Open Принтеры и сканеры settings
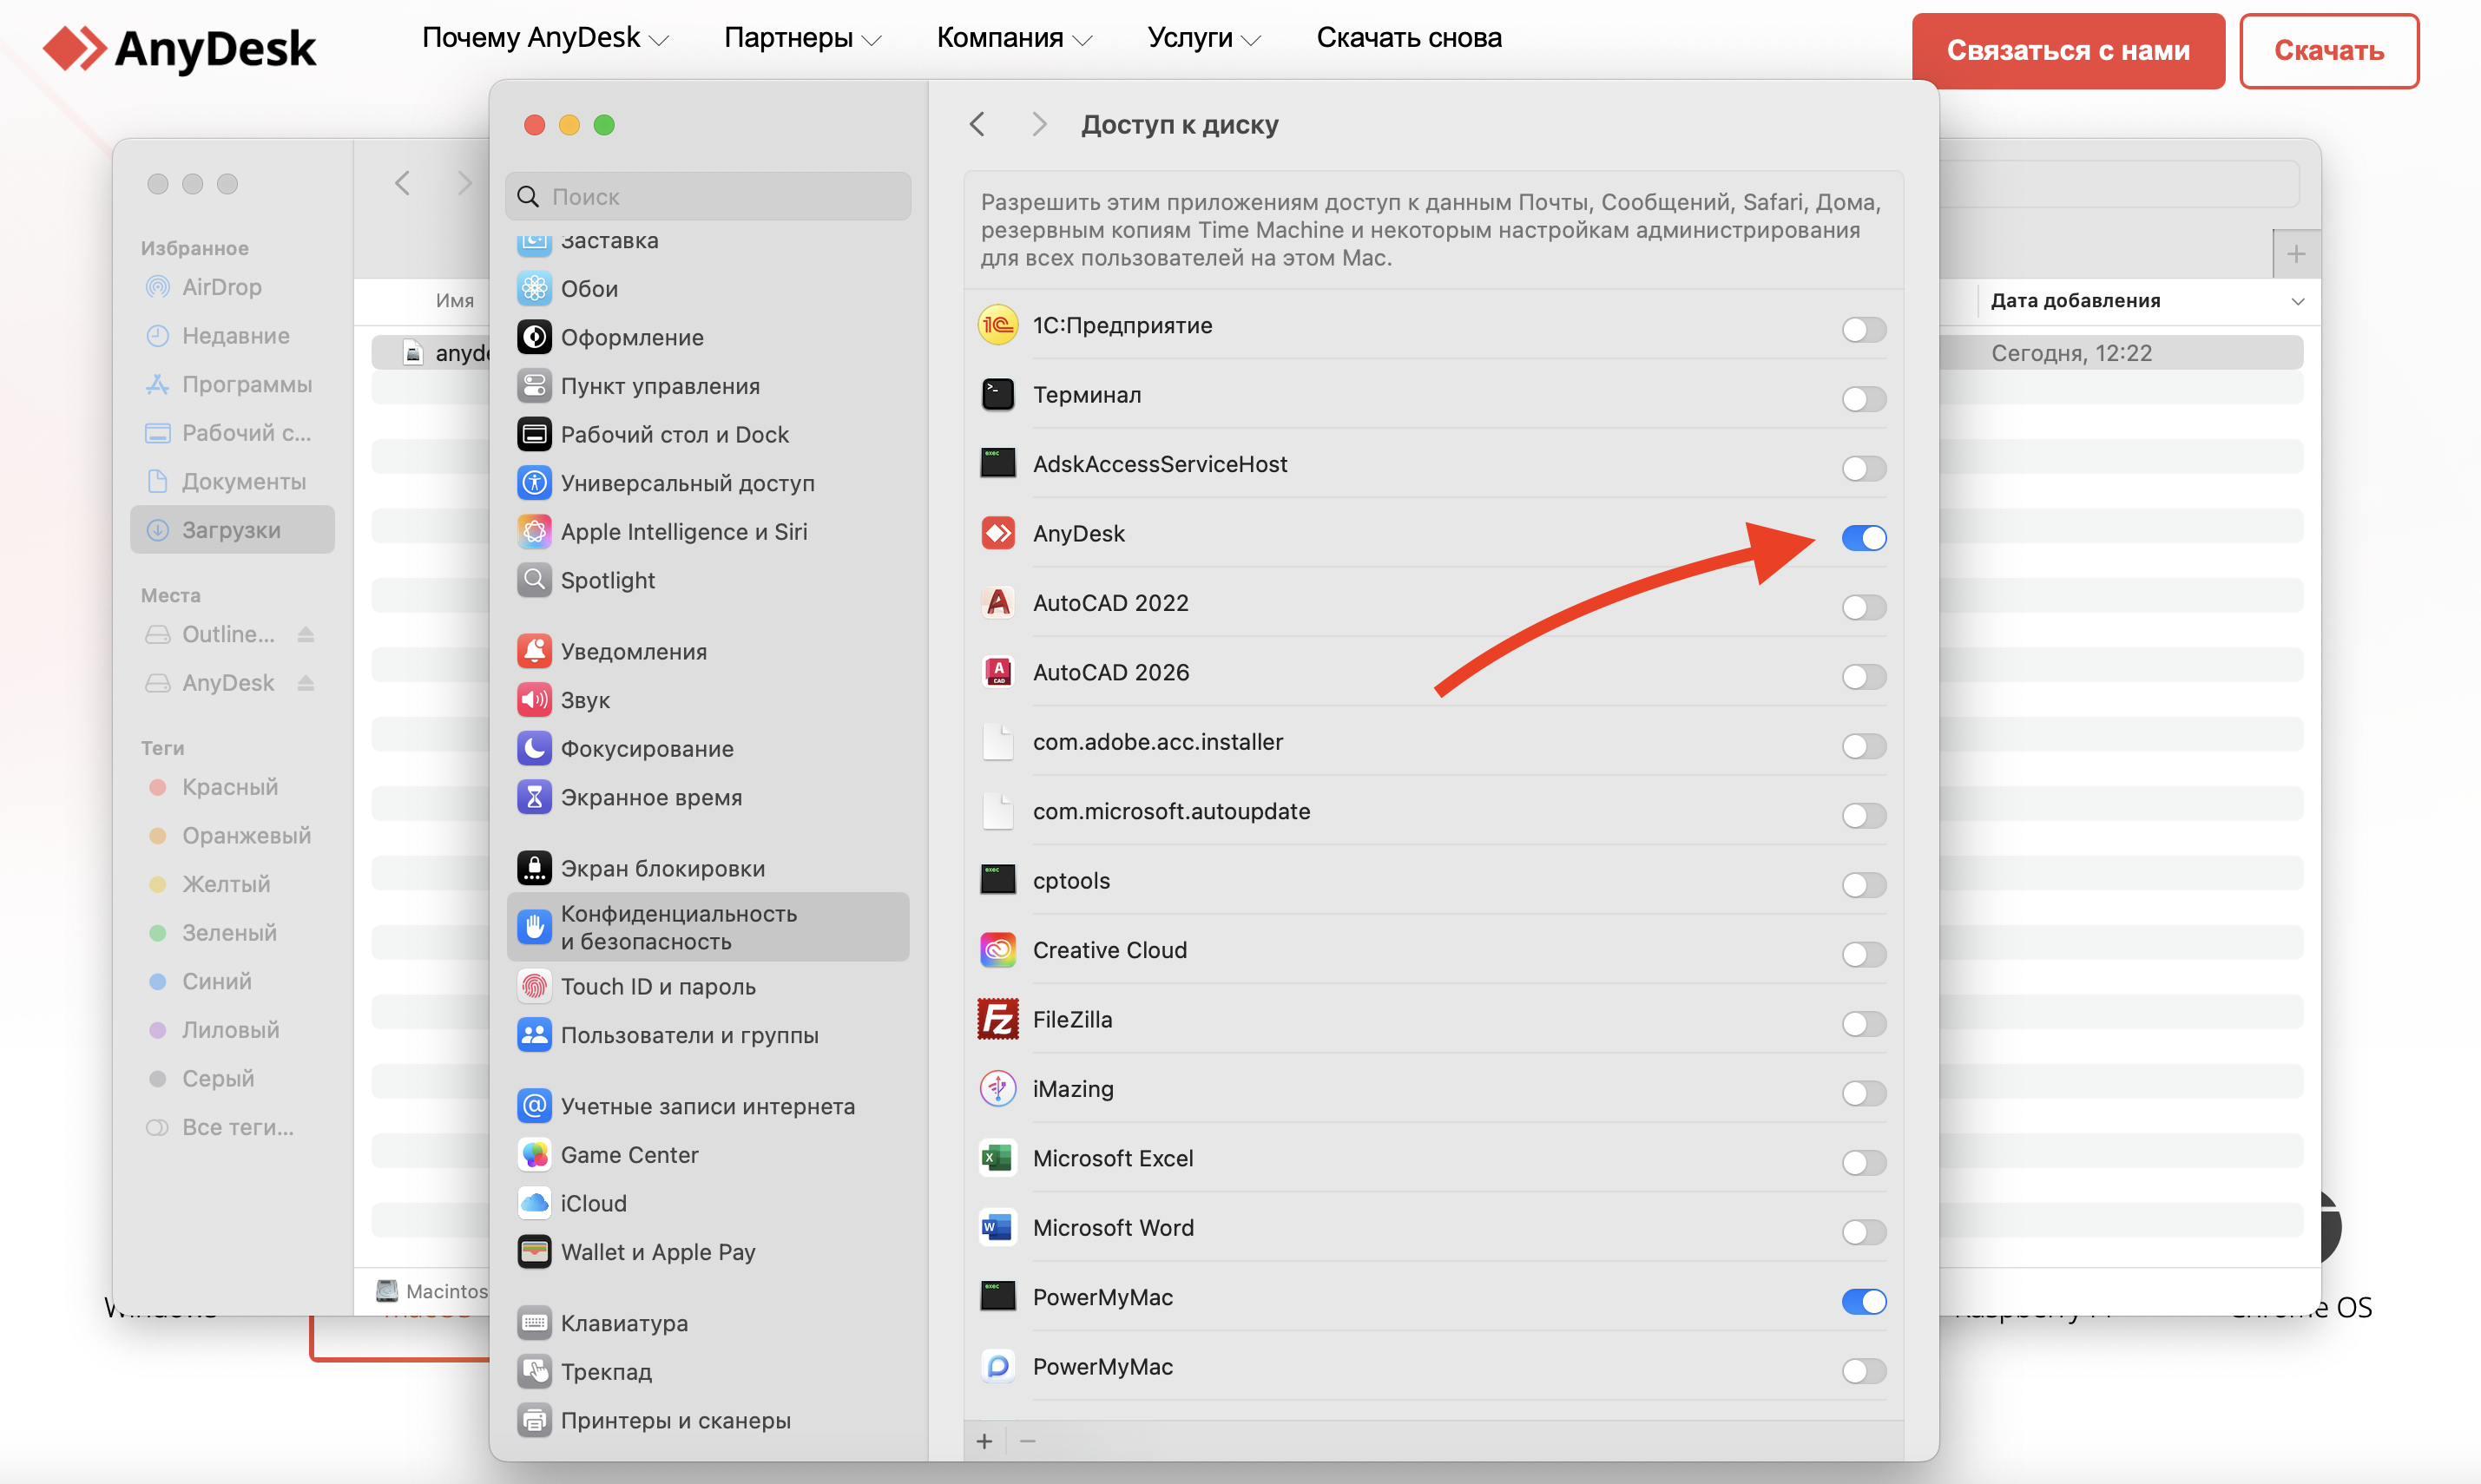 (708, 1420)
